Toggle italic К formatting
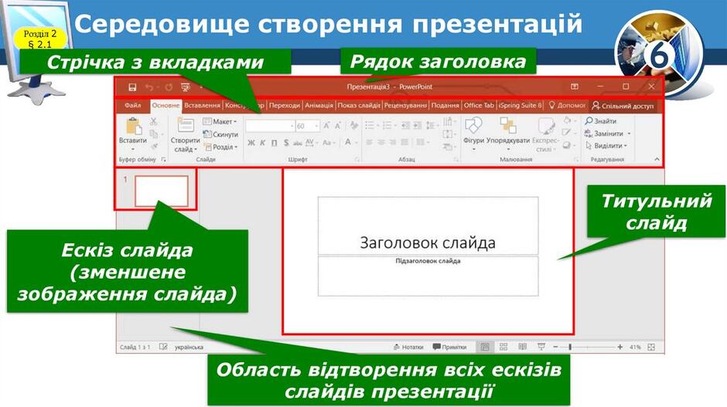 click(x=262, y=143)
